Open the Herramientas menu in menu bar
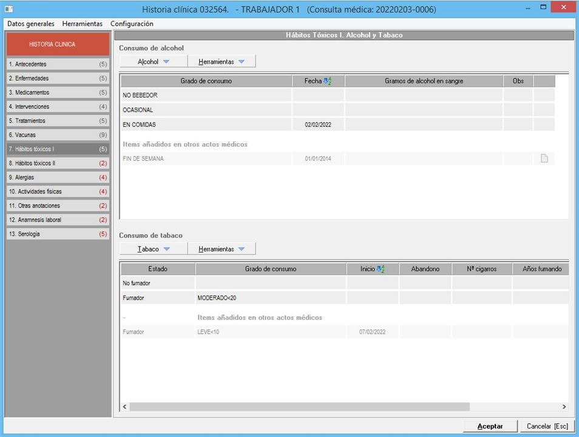Viewport: 579px width, 437px height. click(82, 24)
